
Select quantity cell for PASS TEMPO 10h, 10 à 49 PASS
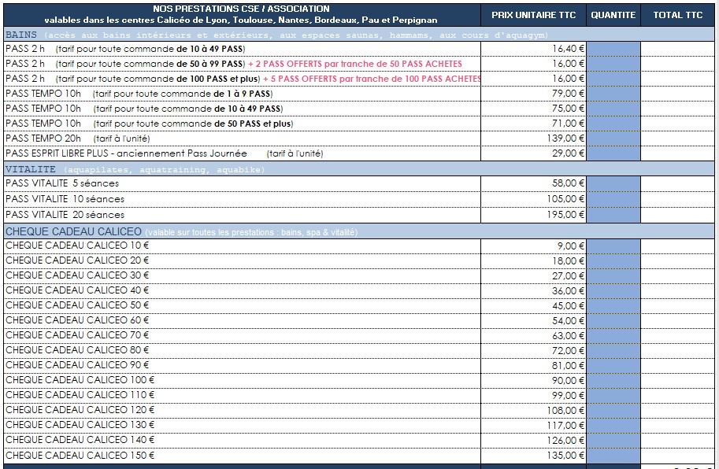tap(613, 109)
